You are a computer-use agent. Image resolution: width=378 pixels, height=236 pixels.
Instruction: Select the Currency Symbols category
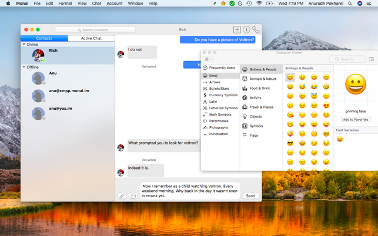223,95
